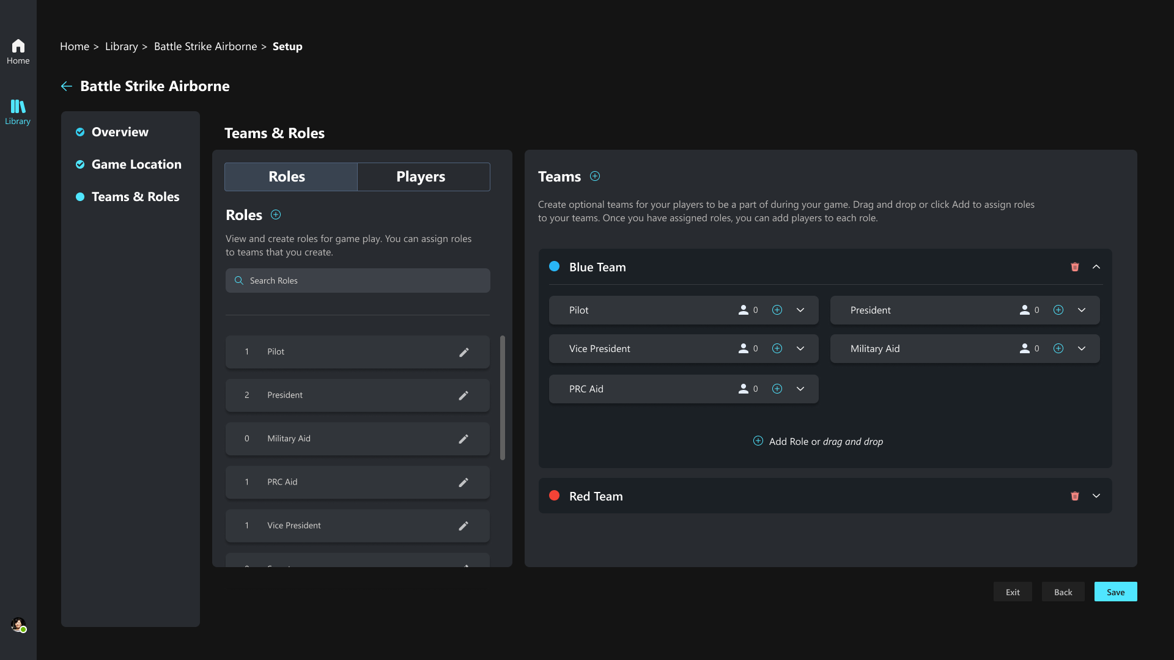This screenshot has height=660, width=1174.
Task: Add a player to Vice President role
Action: point(777,348)
